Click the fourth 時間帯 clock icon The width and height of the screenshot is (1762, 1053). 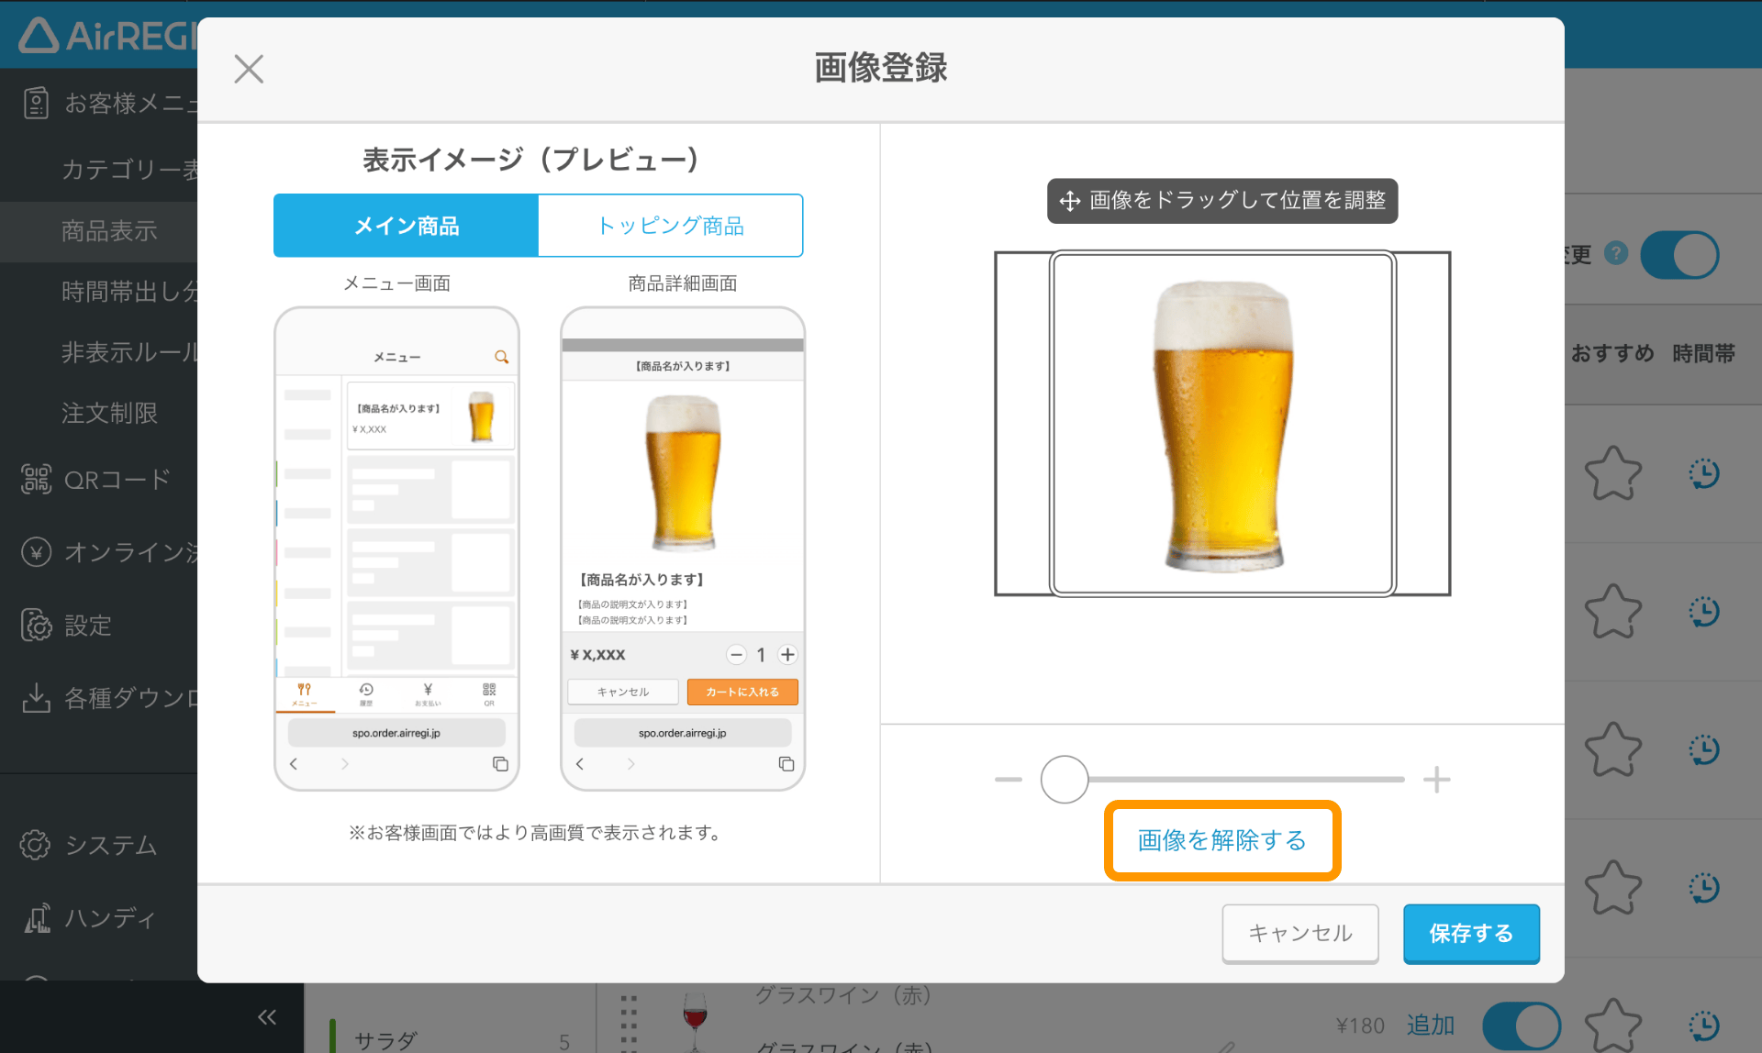pos(1704,887)
